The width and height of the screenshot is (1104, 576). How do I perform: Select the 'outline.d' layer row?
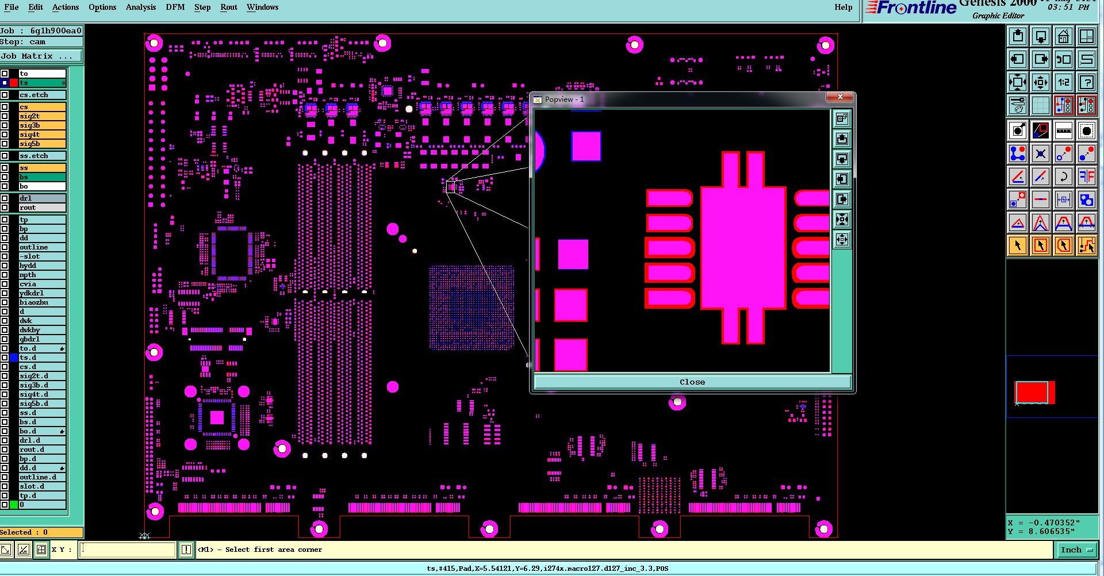pos(42,477)
